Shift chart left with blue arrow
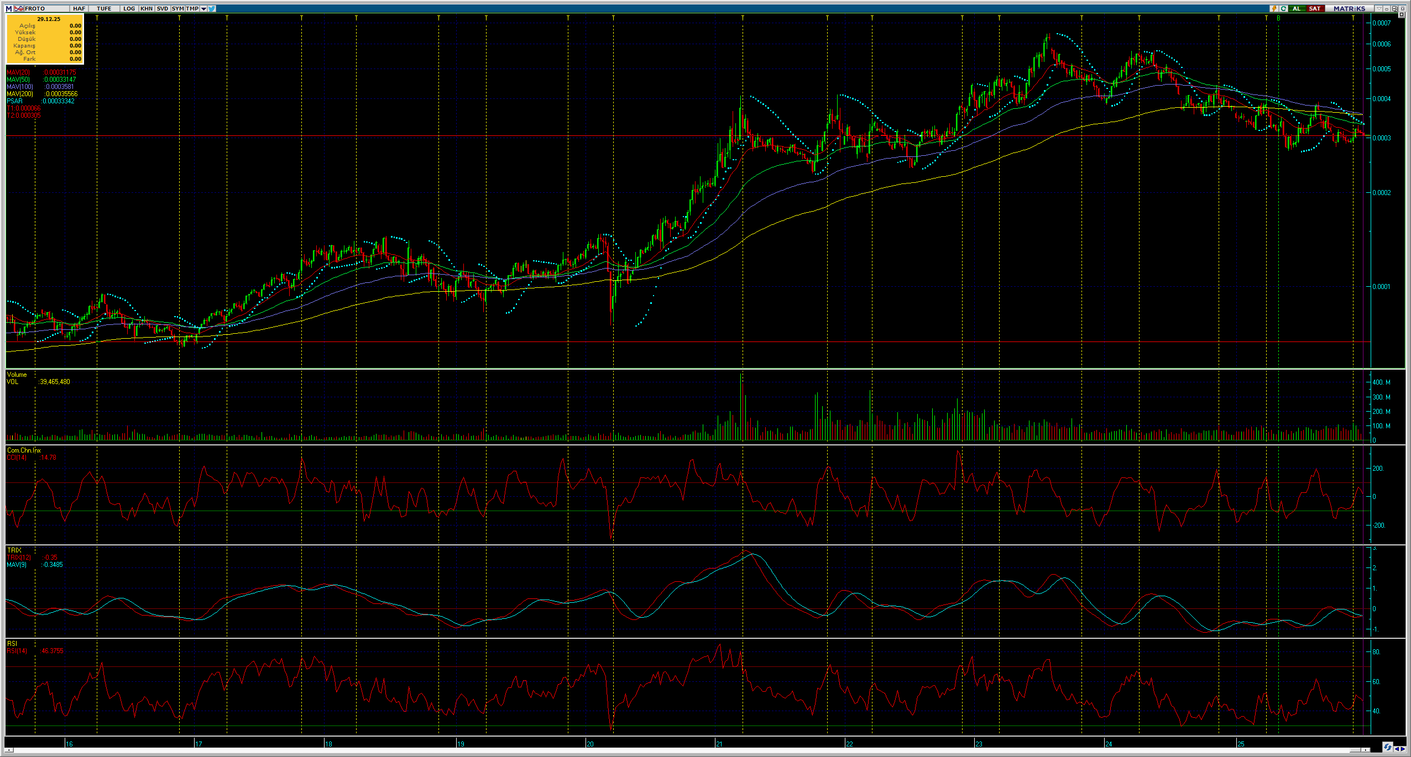 click(1397, 749)
